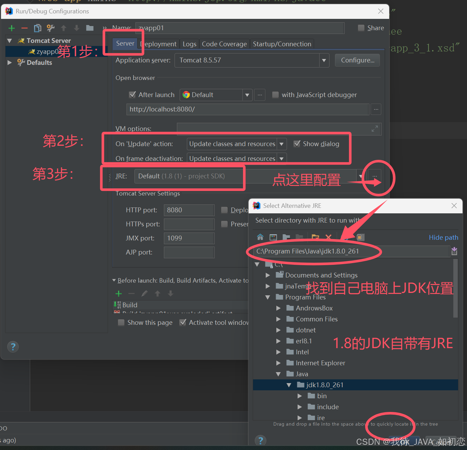Expand the Defaults tree node
Screen dimensions: 467x450
click(x=10, y=62)
